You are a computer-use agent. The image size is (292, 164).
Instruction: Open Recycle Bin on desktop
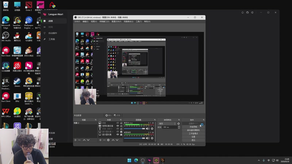(6, 6)
